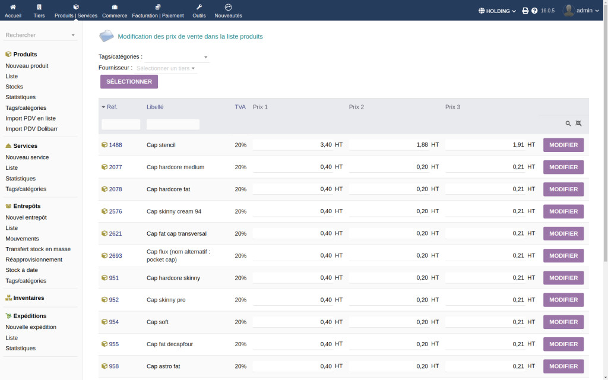Click MODIFIER for Cap stencil

coord(563,145)
